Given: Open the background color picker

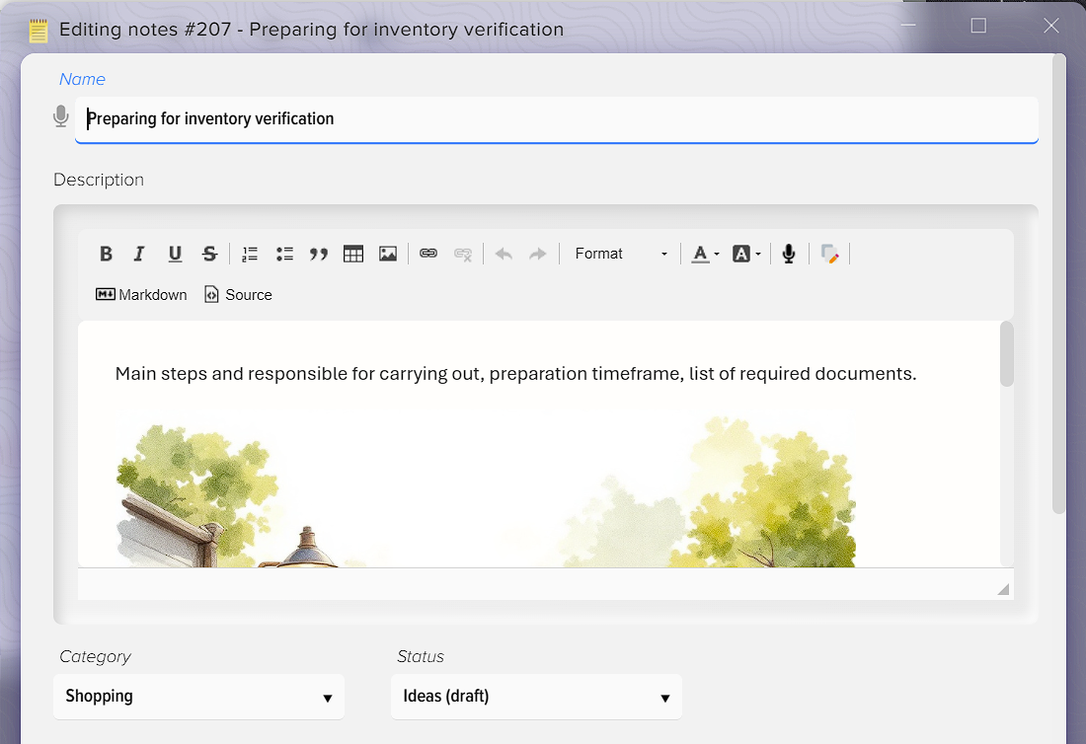Looking at the screenshot, I should tap(746, 254).
